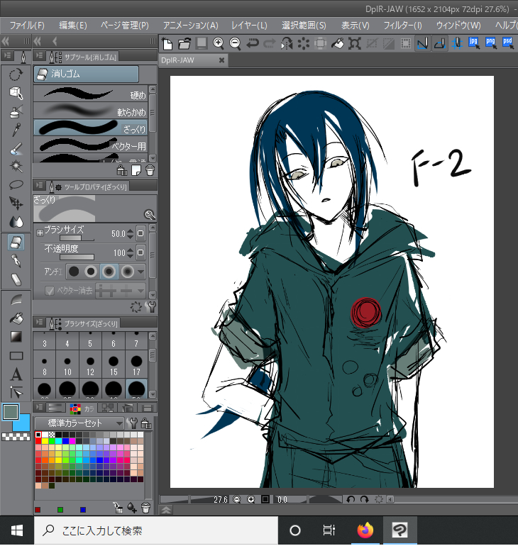Viewport: 518px width, 546px height.
Task: Select the Eyedropper tool
Action: click(x=16, y=130)
